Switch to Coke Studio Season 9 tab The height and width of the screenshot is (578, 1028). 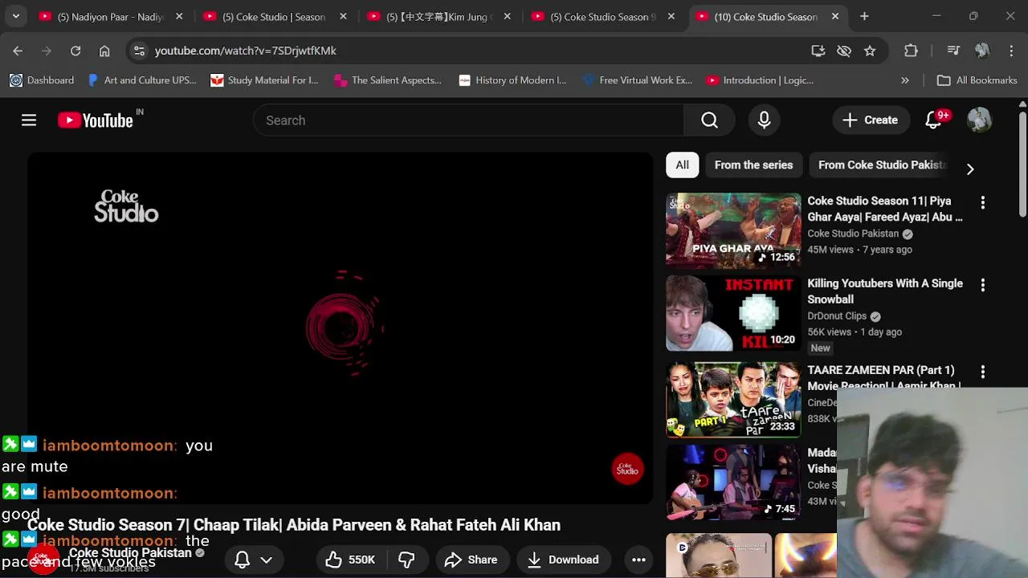tap(604, 16)
